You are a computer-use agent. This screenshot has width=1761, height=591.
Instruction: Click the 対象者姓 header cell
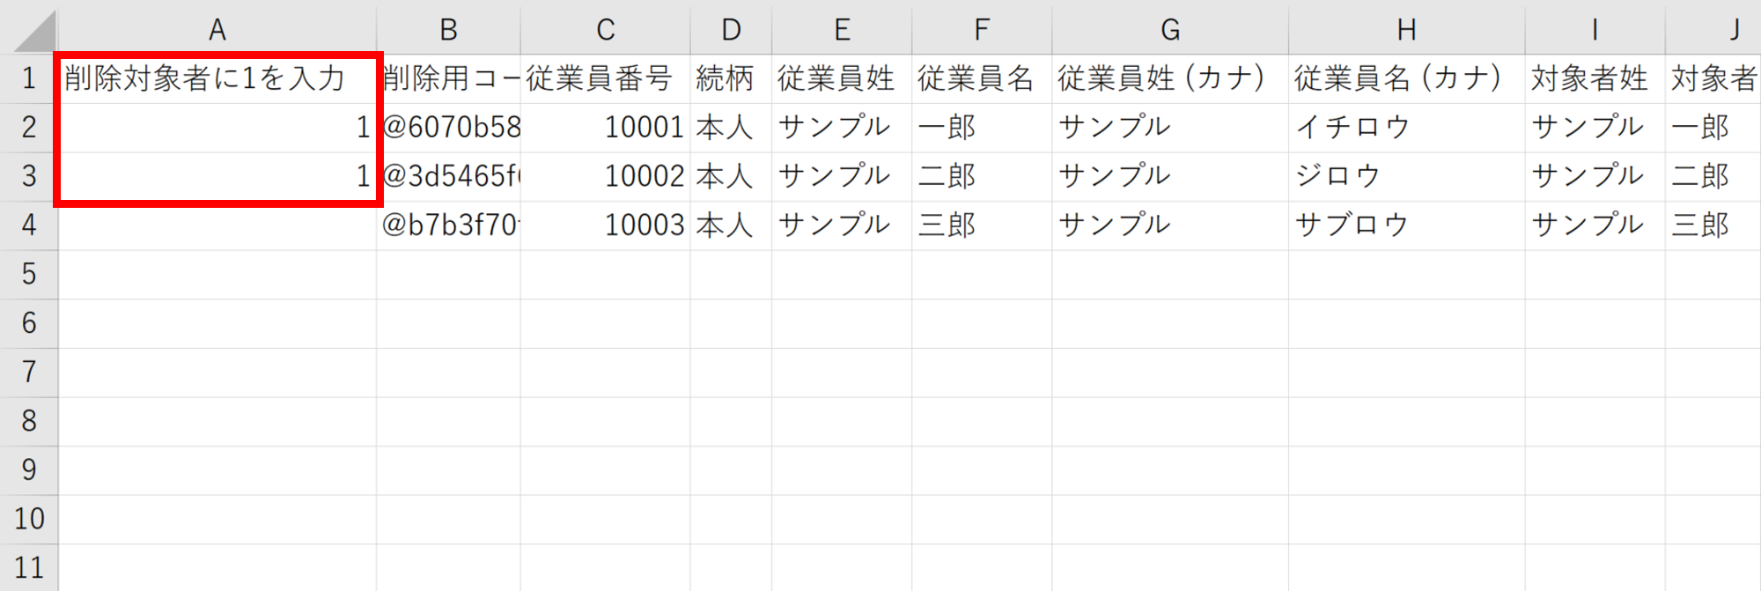pos(1594,78)
